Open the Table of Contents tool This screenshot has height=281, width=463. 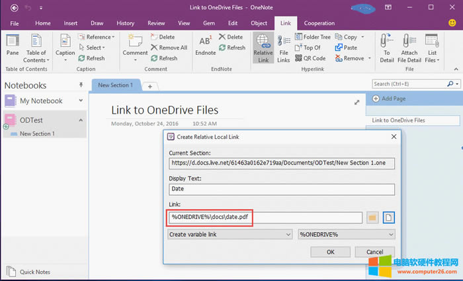click(36, 48)
